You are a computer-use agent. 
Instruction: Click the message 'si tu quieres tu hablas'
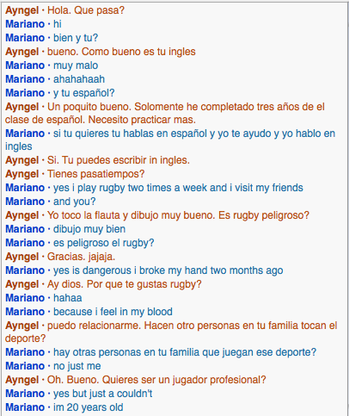click(x=170, y=140)
